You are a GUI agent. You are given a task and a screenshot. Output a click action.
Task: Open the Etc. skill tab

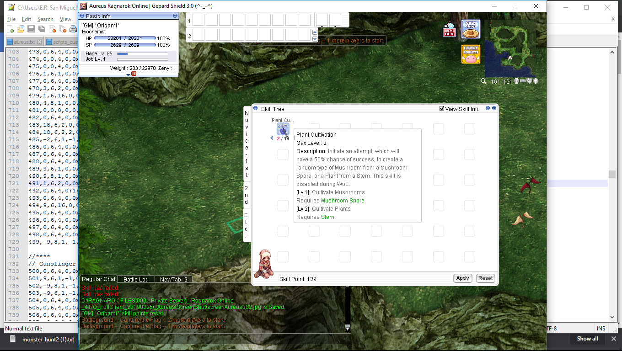pos(247,225)
